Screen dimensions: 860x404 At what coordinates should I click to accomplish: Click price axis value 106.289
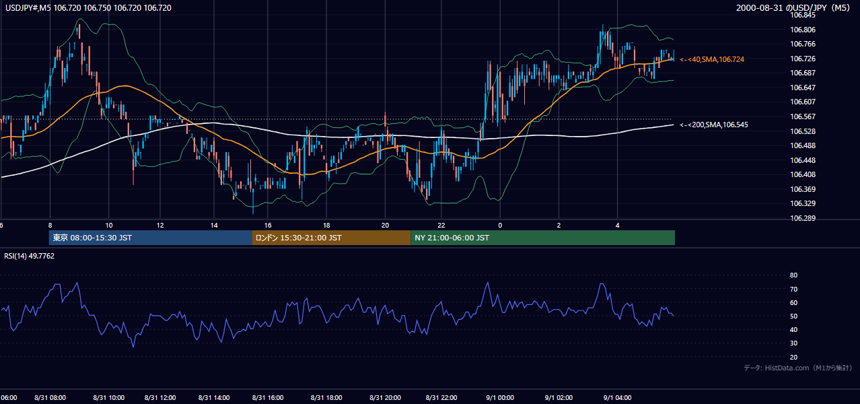pos(803,218)
